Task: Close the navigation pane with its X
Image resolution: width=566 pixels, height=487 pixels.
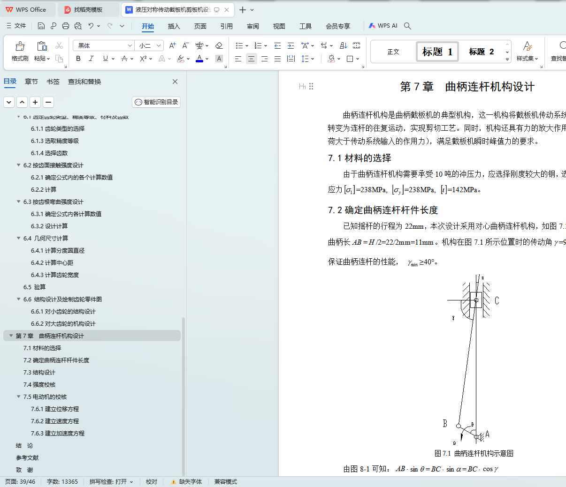Action: (x=175, y=82)
